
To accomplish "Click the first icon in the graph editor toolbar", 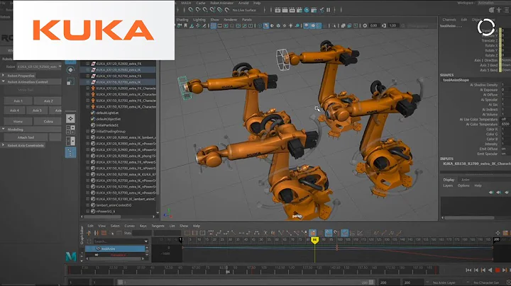I will 89,233.
